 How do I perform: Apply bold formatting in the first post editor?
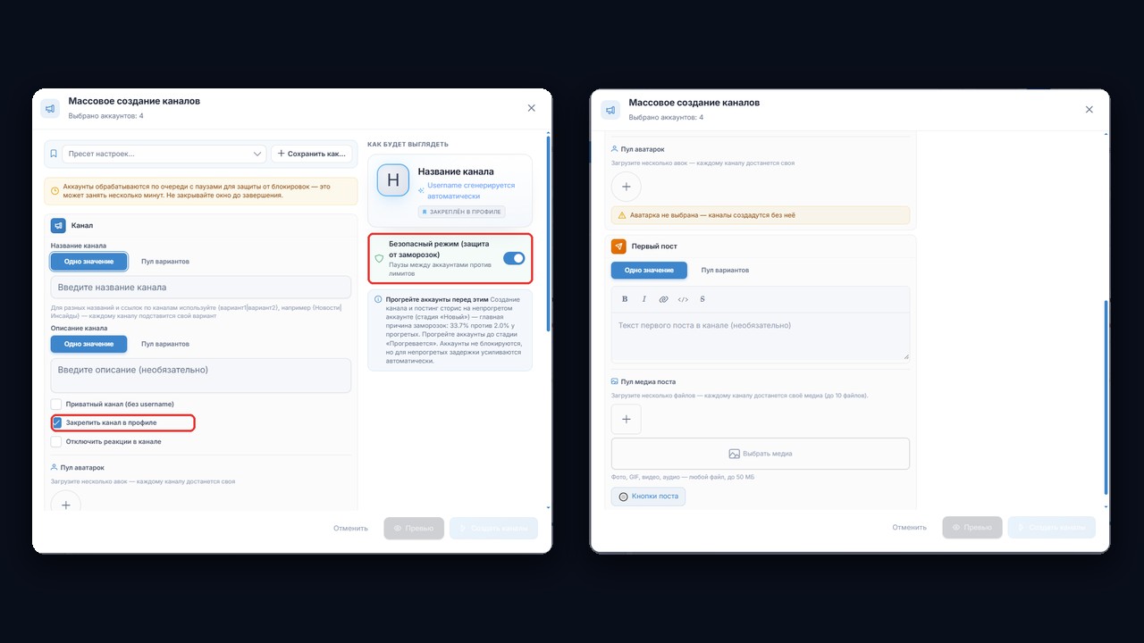pos(625,299)
